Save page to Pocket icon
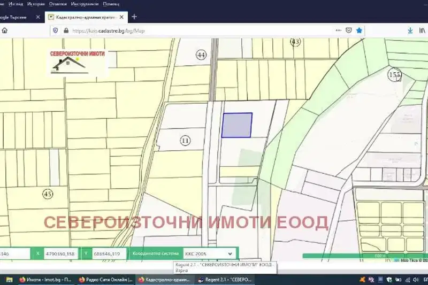 (349, 30)
